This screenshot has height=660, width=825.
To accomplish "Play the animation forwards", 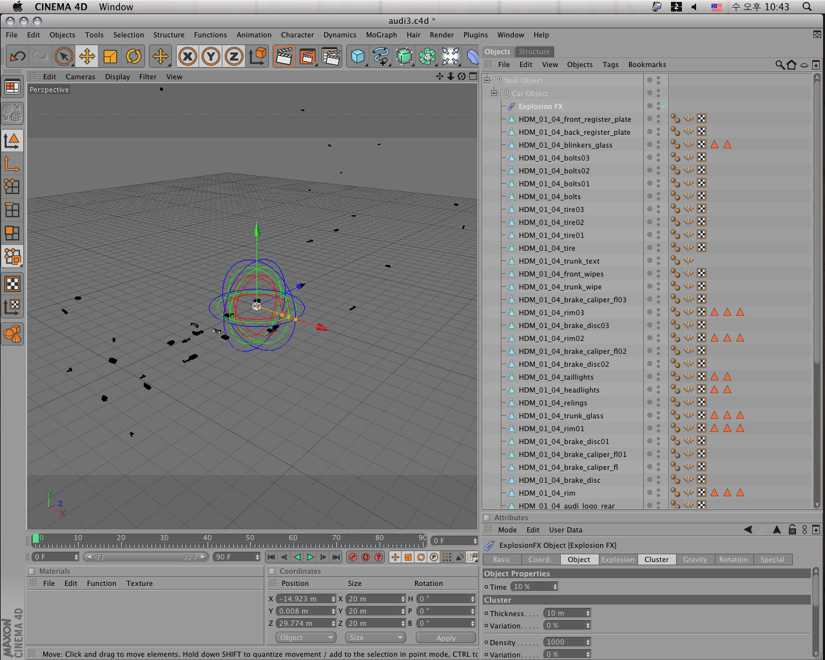I will (x=310, y=557).
